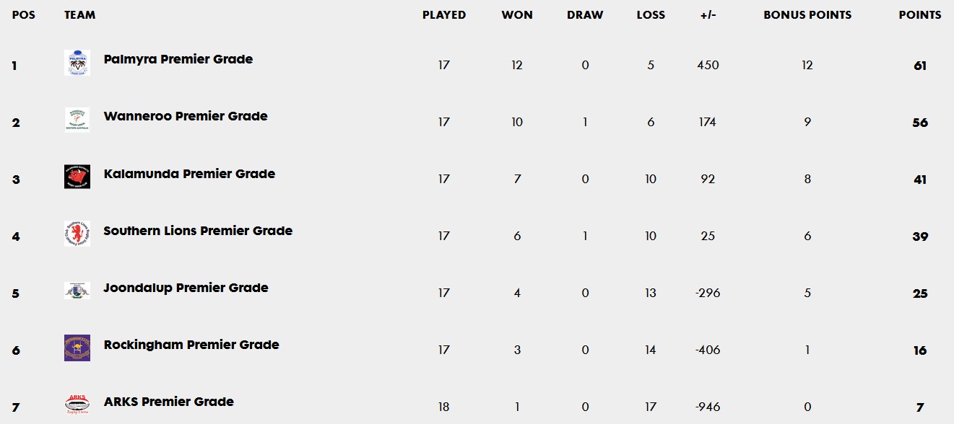Click the Kalamunda black and red logo
Image resolution: width=954 pixels, height=424 pixels.
[x=77, y=177]
